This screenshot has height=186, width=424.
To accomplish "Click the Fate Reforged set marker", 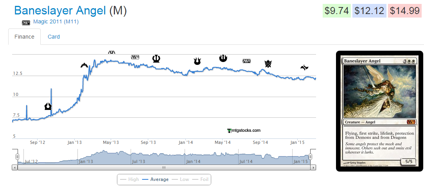I will (x=304, y=68).
